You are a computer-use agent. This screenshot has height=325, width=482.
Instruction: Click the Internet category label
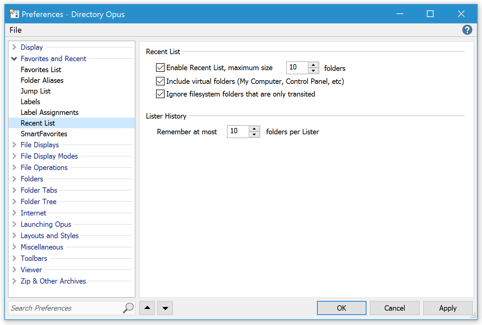point(33,213)
